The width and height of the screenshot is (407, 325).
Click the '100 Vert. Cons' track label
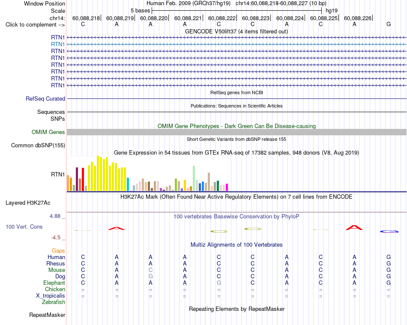[x=24, y=227]
